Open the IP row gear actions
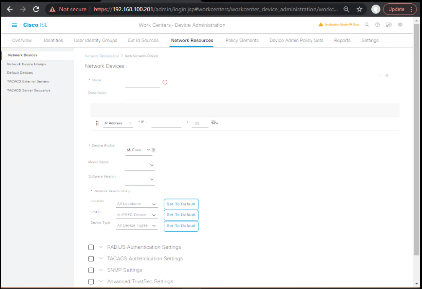422x289 pixels. click(214, 123)
